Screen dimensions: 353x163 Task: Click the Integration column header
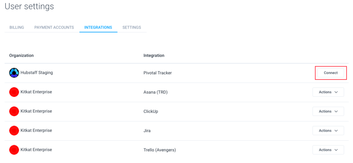coord(154,55)
